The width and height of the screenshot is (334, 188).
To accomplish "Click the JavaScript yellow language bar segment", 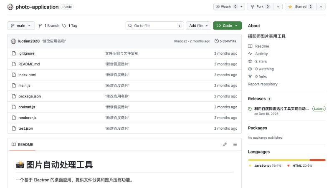I will (278, 160).
